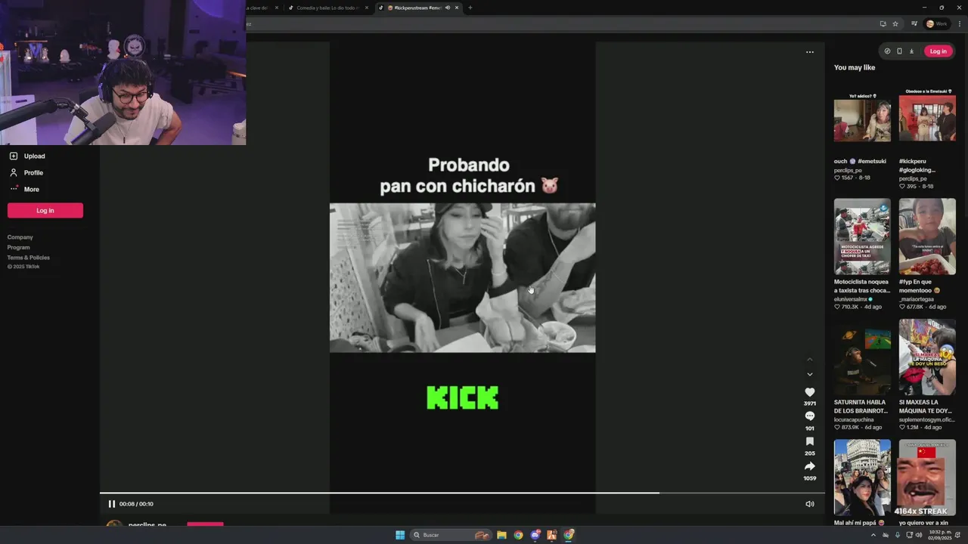
Task: Open the media controls icon in Chrome toolbar
Action: pos(916,23)
